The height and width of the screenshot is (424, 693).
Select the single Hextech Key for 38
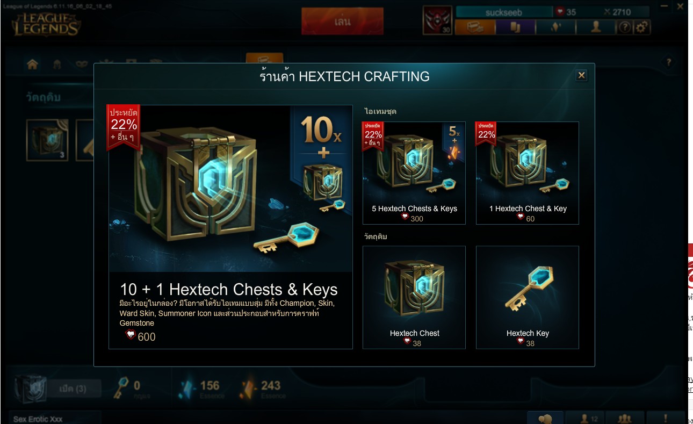click(x=528, y=297)
